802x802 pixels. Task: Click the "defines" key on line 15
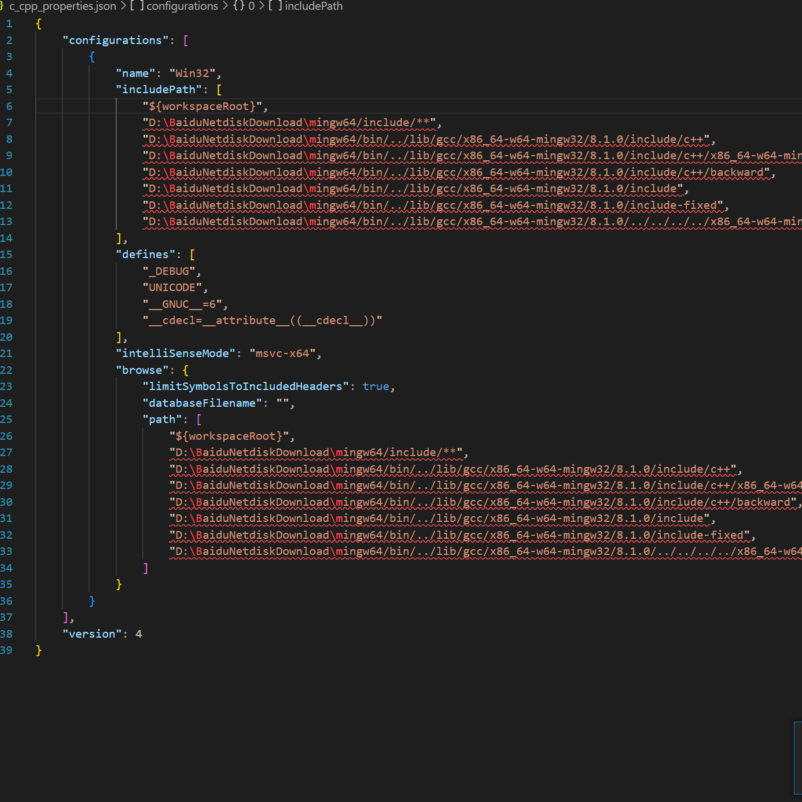[145, 255]
